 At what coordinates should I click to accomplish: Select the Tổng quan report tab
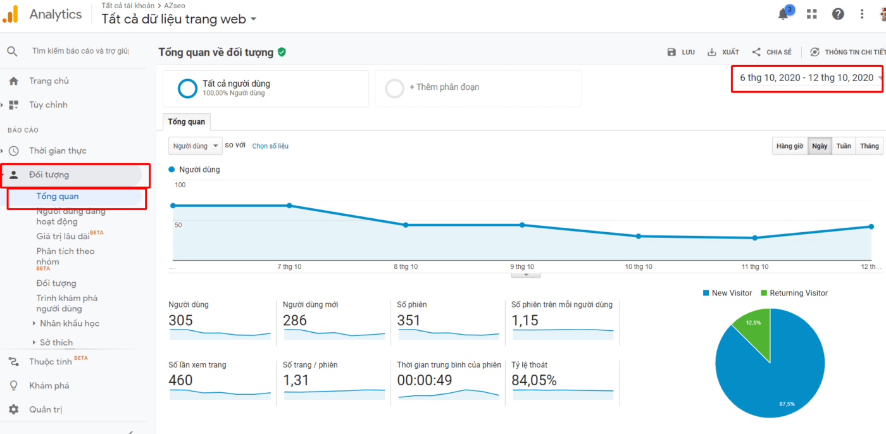(186, 121)
